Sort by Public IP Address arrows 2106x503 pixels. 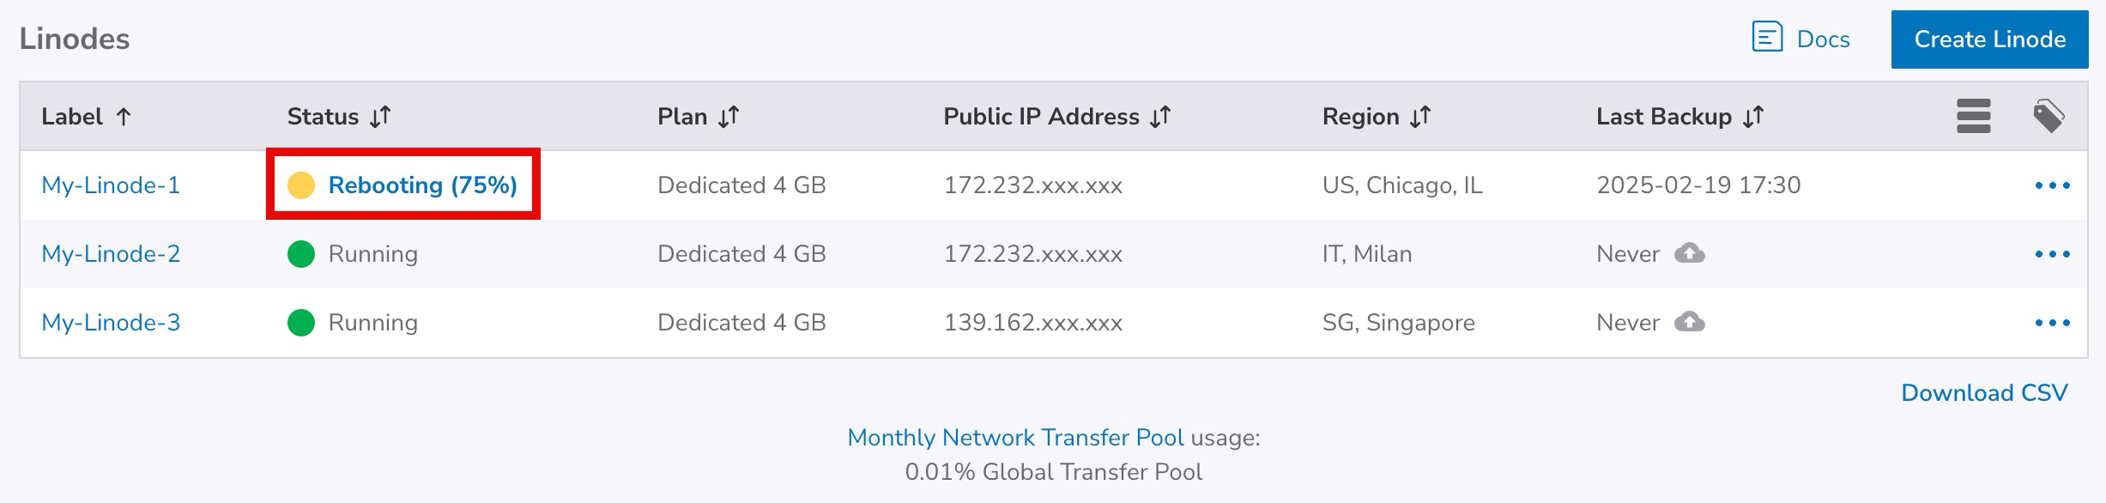[1160, 116]
